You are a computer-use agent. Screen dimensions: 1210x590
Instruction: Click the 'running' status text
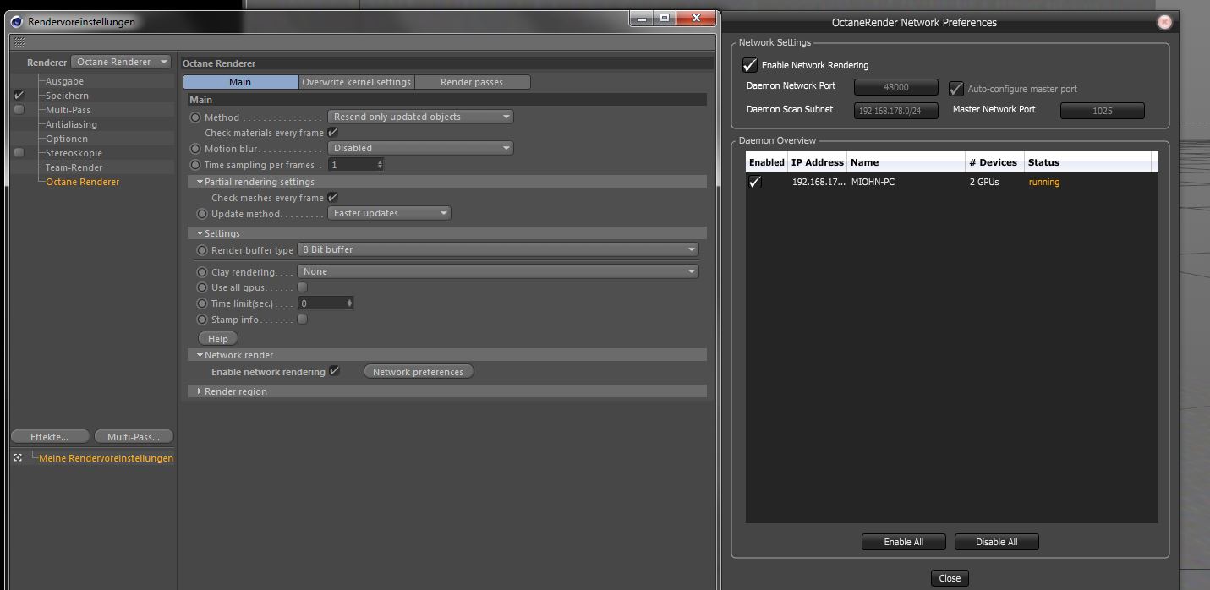(x=1044, y=182)
